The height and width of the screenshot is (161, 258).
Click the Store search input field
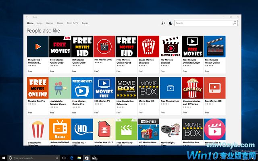(x=203, y=23)
